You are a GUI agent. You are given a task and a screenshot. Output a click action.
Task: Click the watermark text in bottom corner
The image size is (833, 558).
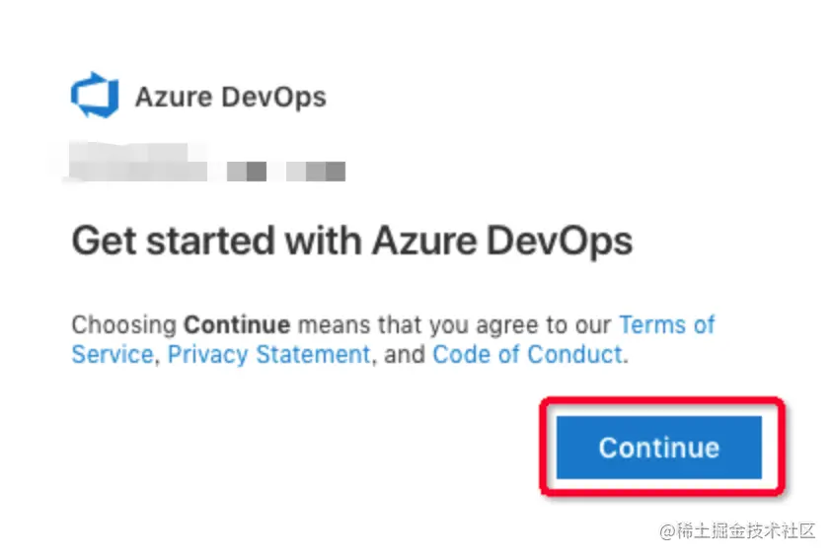pos(737,530)
